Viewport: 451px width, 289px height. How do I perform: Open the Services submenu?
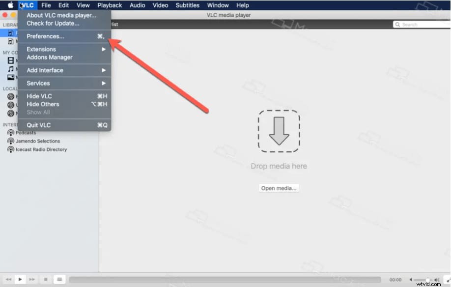coord(38,83)
